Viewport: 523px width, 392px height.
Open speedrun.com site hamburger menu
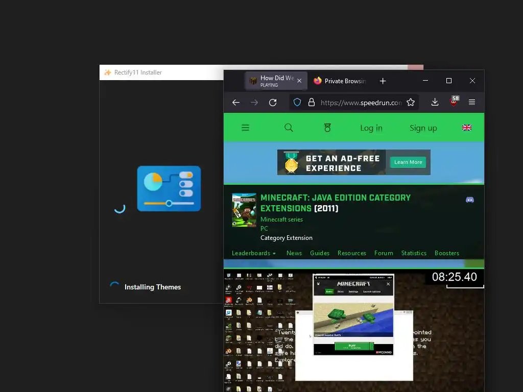(245, 128)
